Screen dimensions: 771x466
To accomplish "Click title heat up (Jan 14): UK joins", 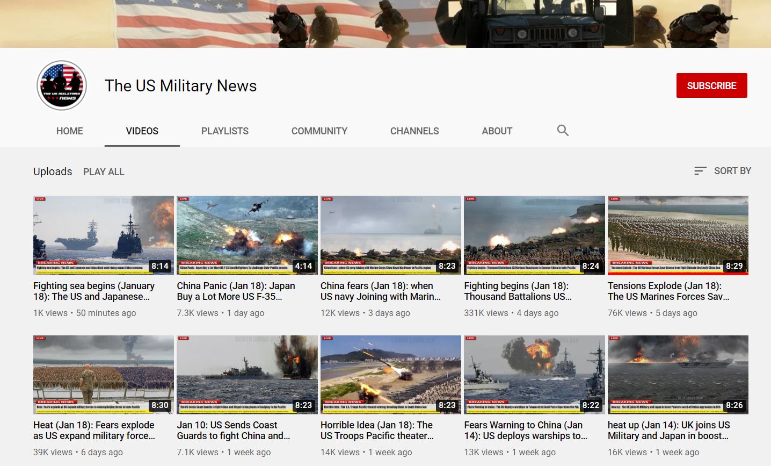I will (x=669, y=431).
